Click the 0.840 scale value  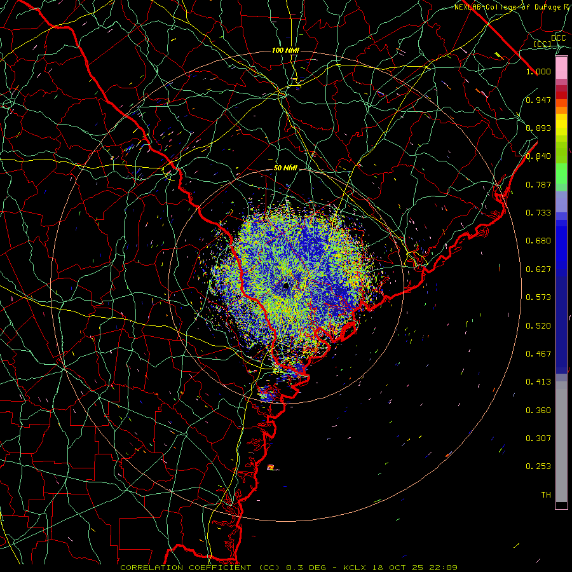[538, 156]
